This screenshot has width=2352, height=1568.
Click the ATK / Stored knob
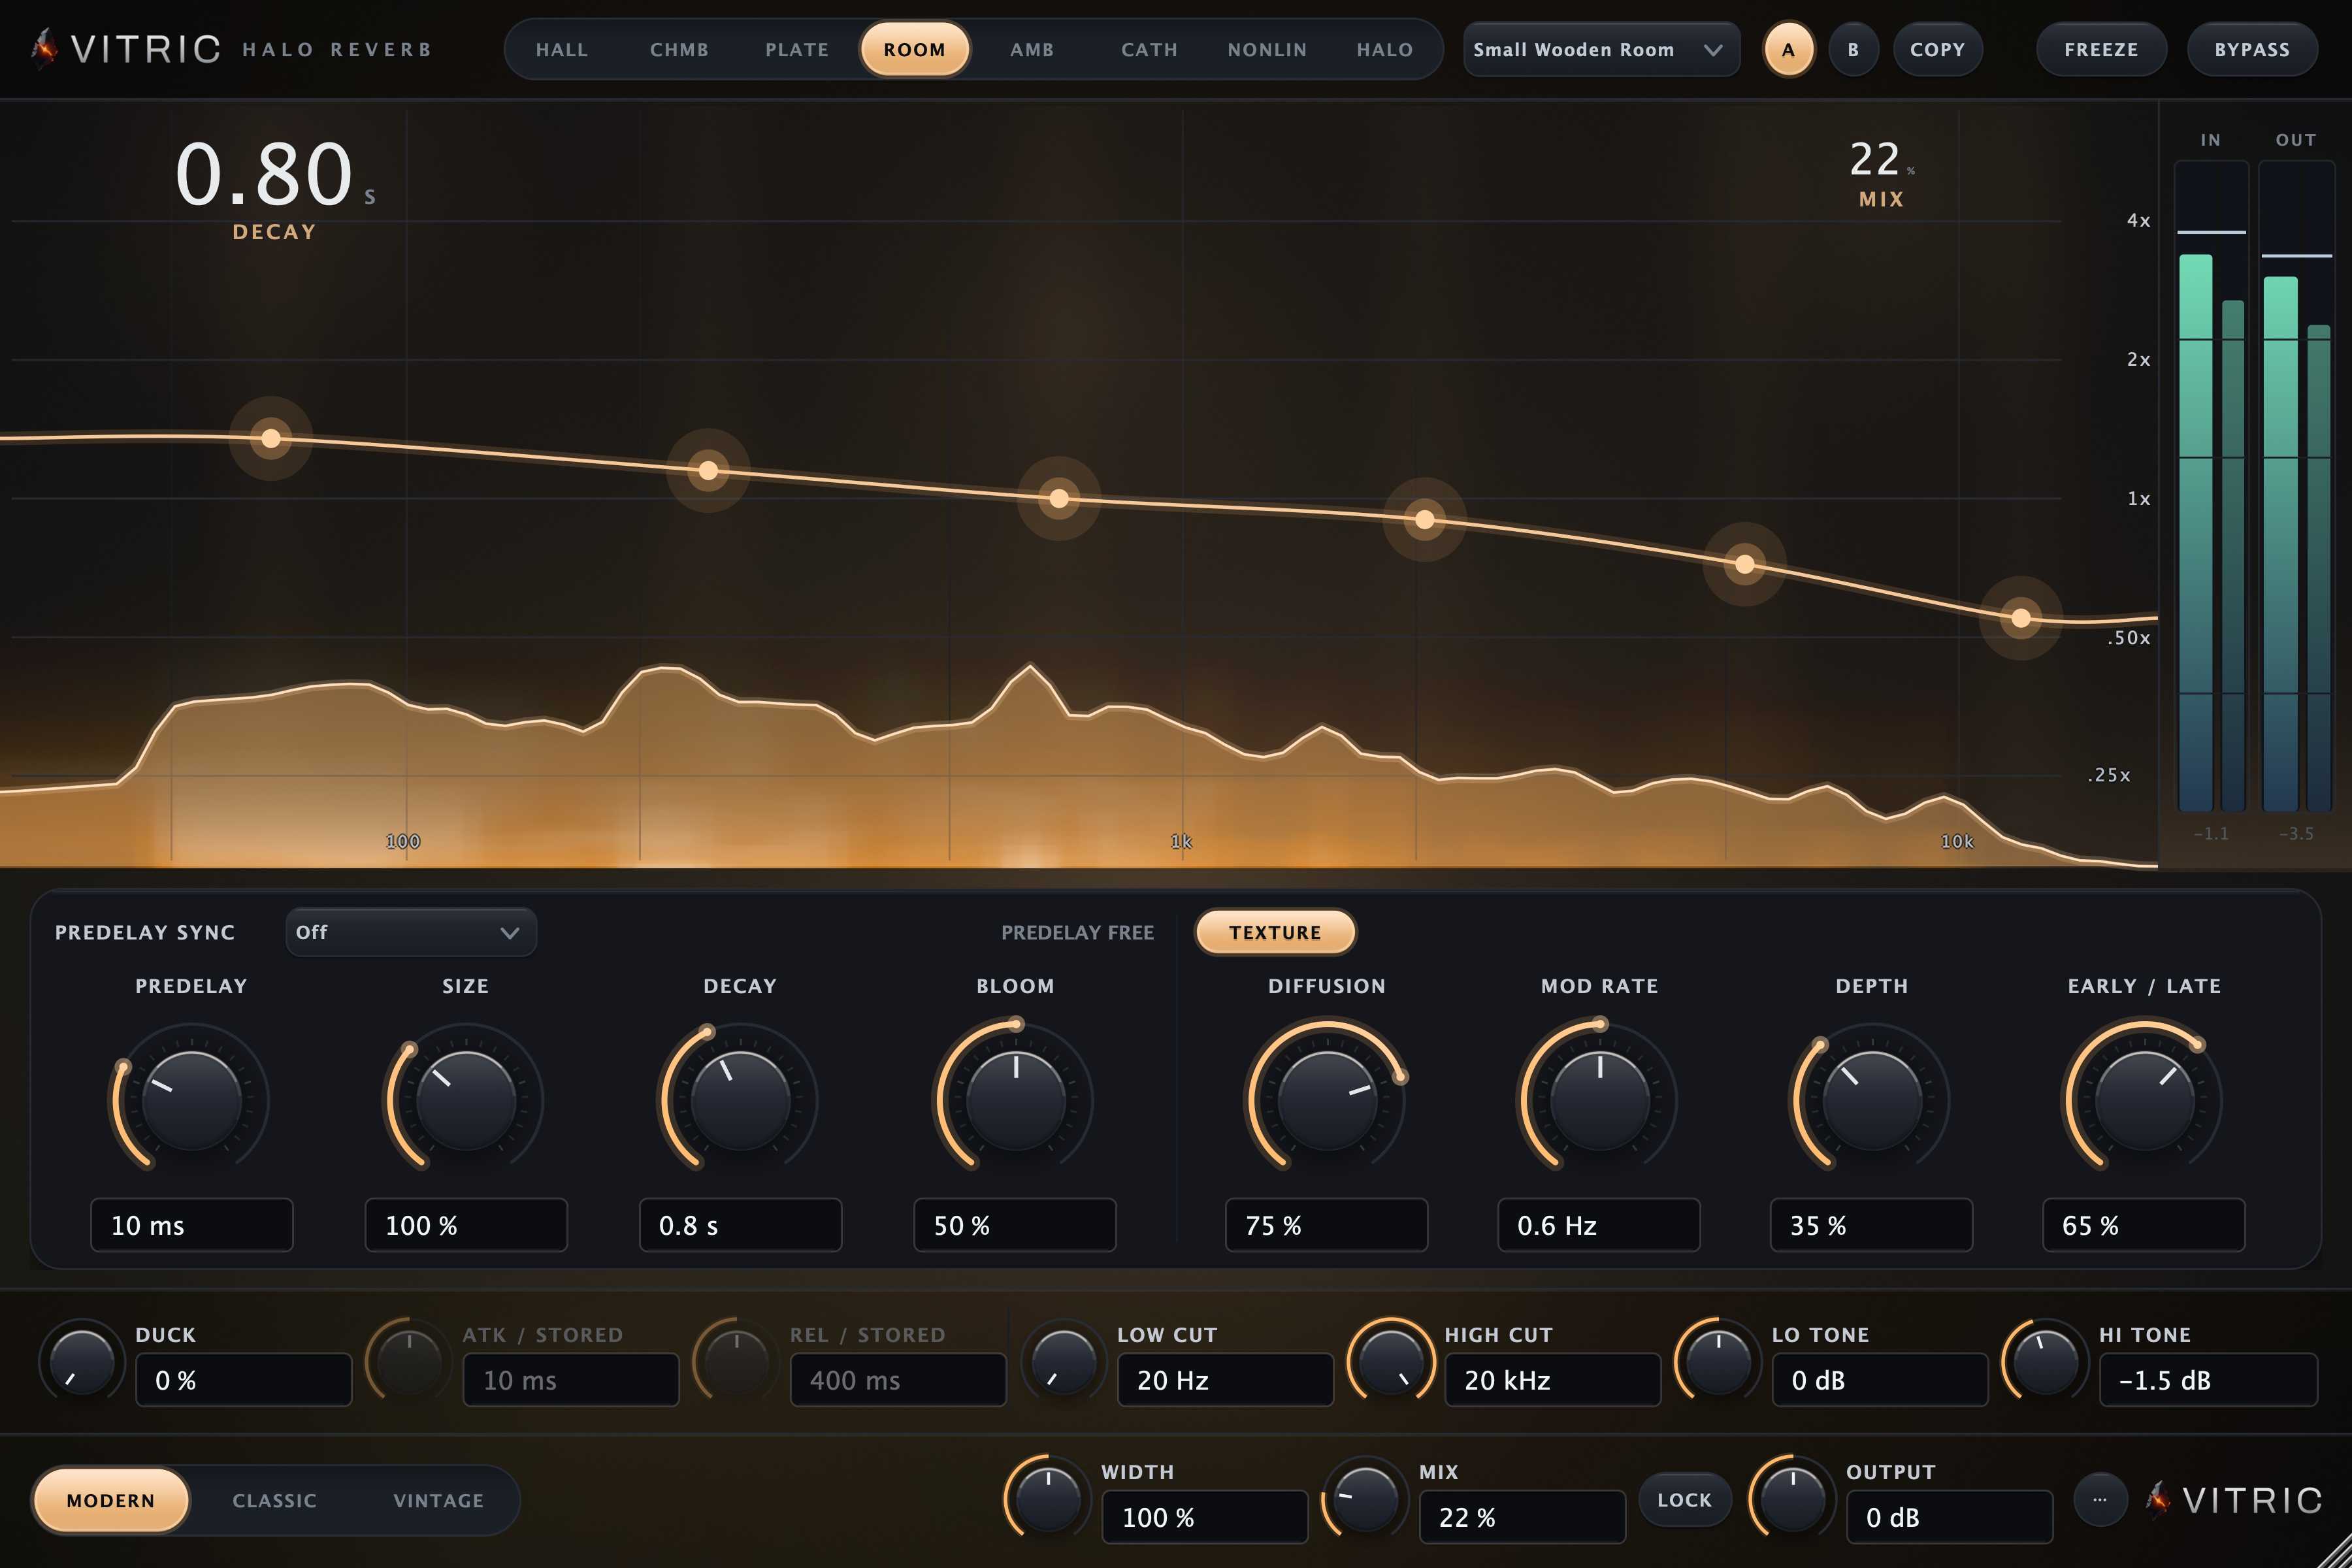(408, 1361)
